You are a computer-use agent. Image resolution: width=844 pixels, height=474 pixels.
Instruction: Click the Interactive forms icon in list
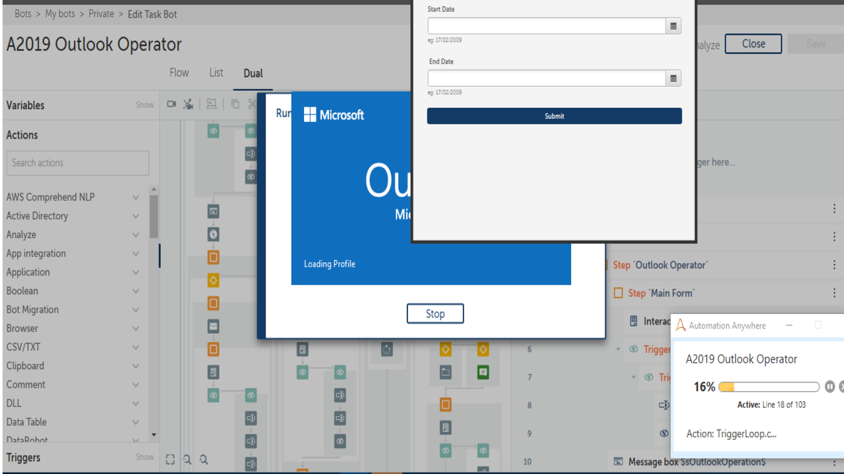click(633, 321)
